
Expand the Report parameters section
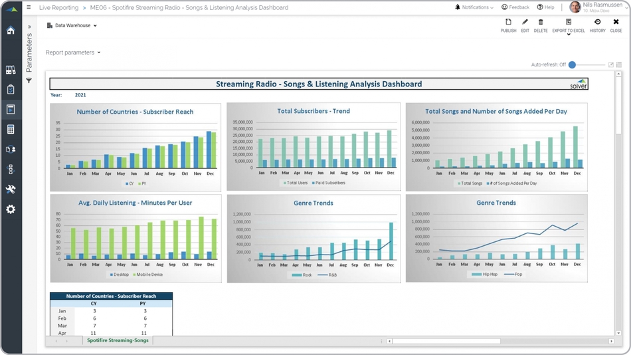(73, 53)
